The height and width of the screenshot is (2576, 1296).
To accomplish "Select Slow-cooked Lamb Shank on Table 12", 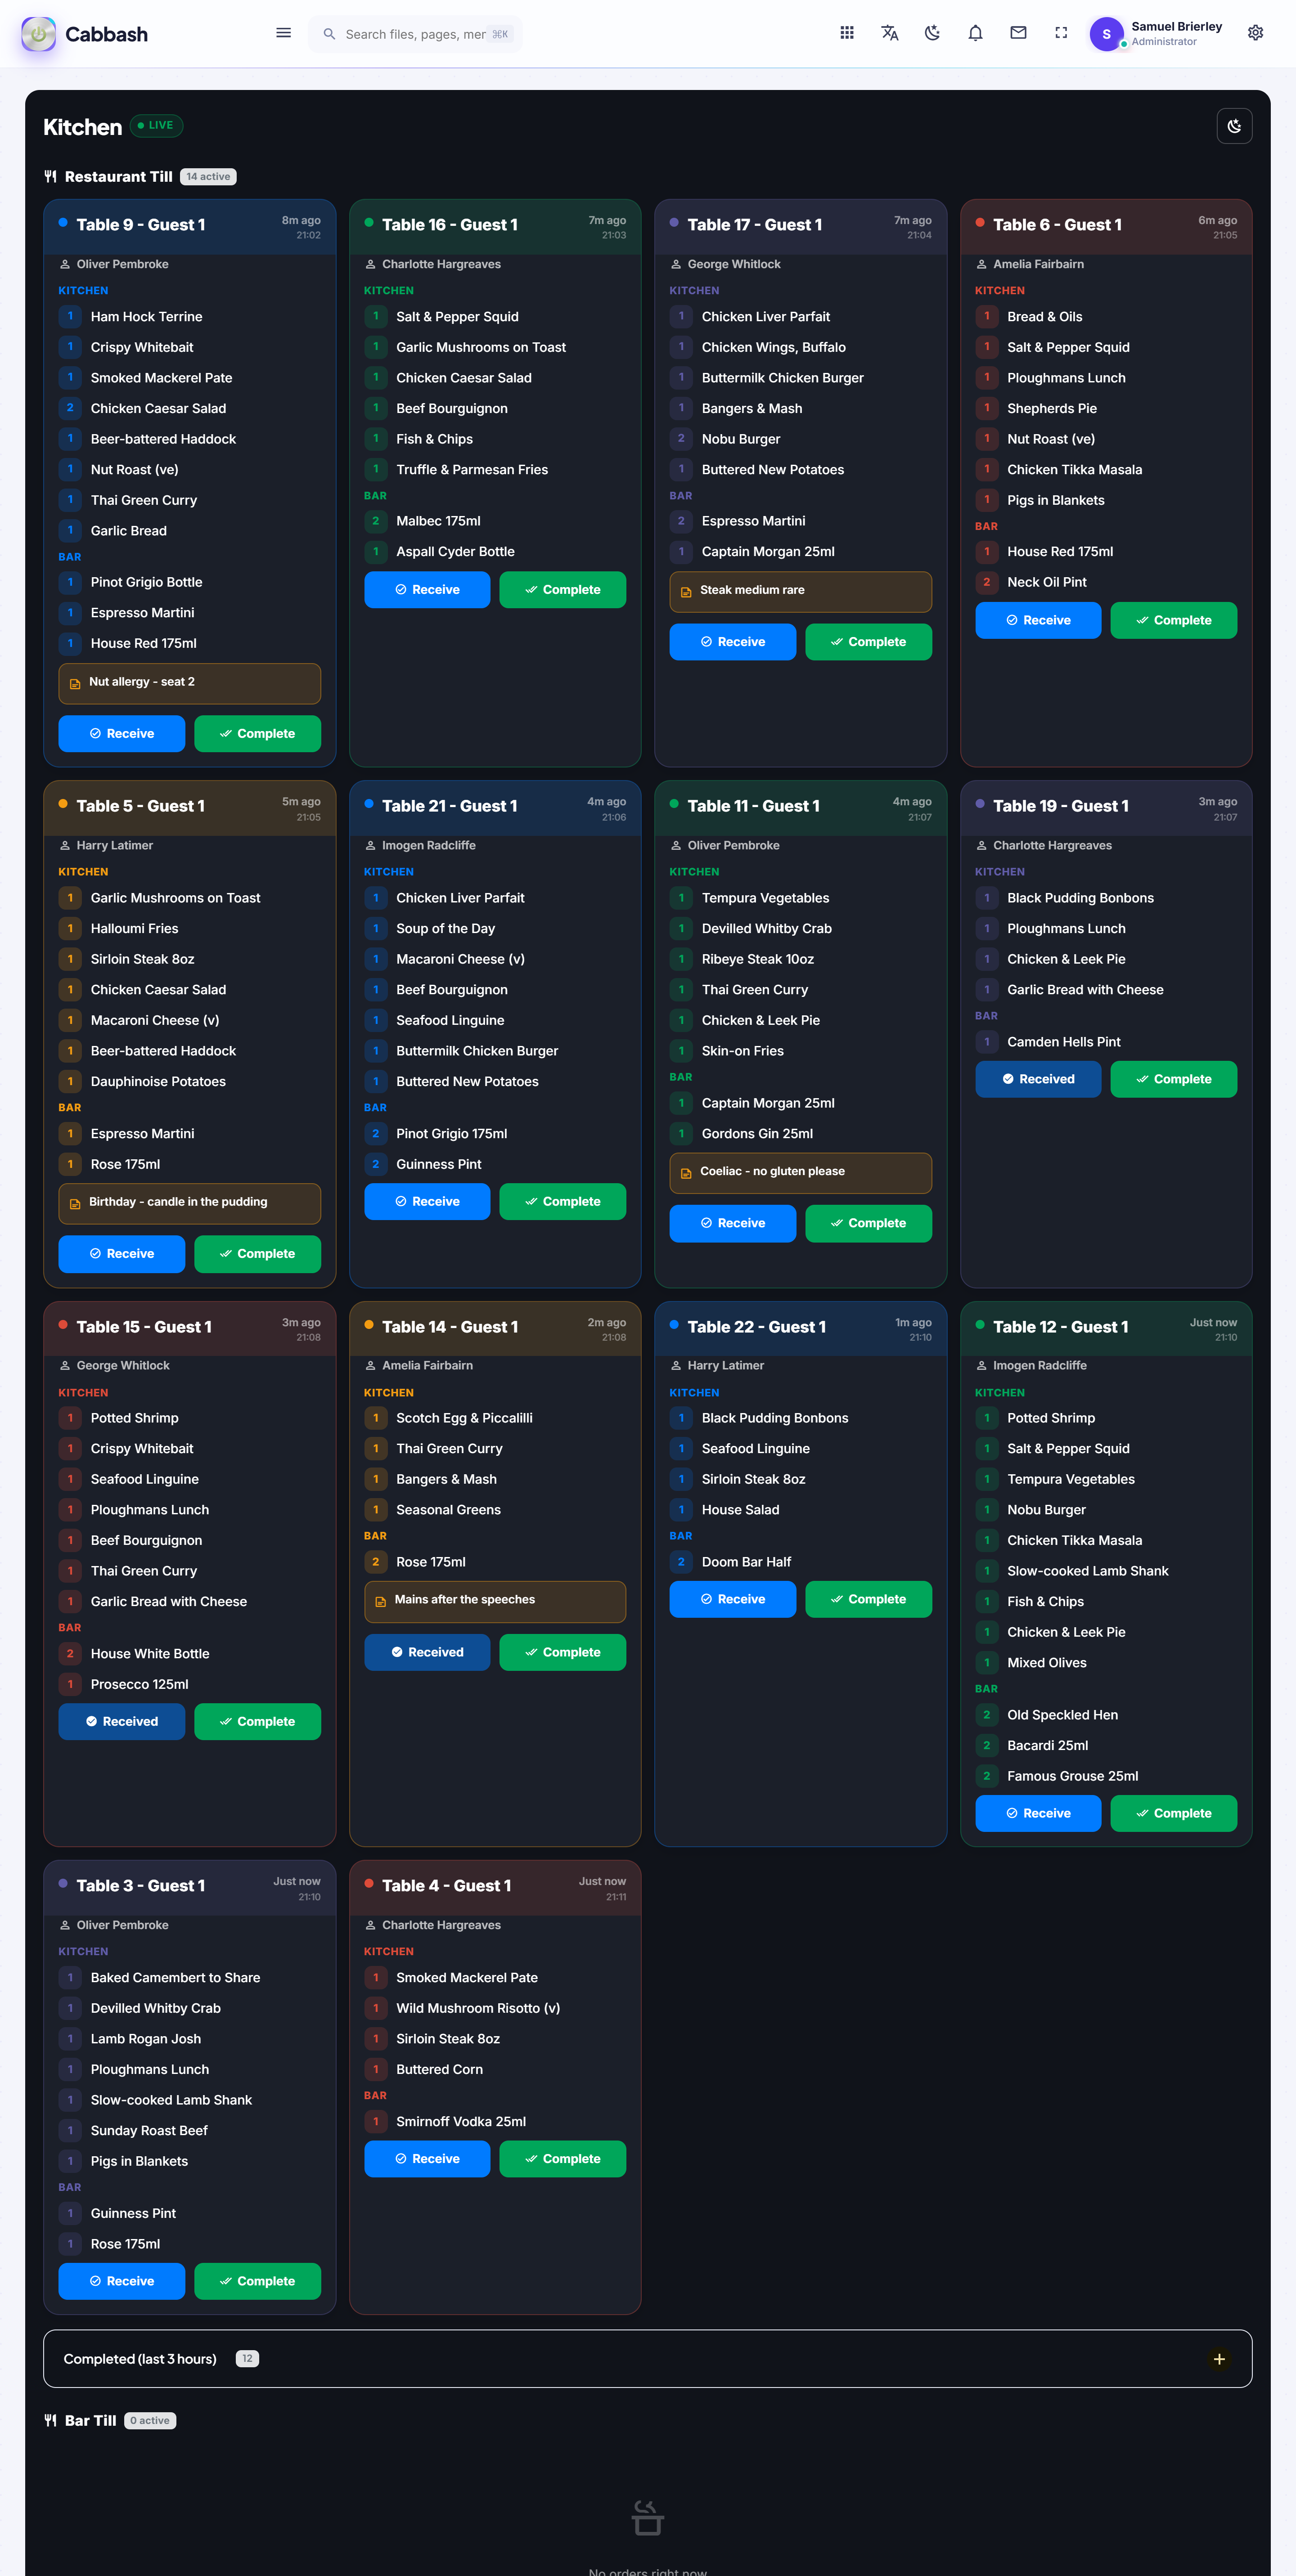I will point(1087,1571).
